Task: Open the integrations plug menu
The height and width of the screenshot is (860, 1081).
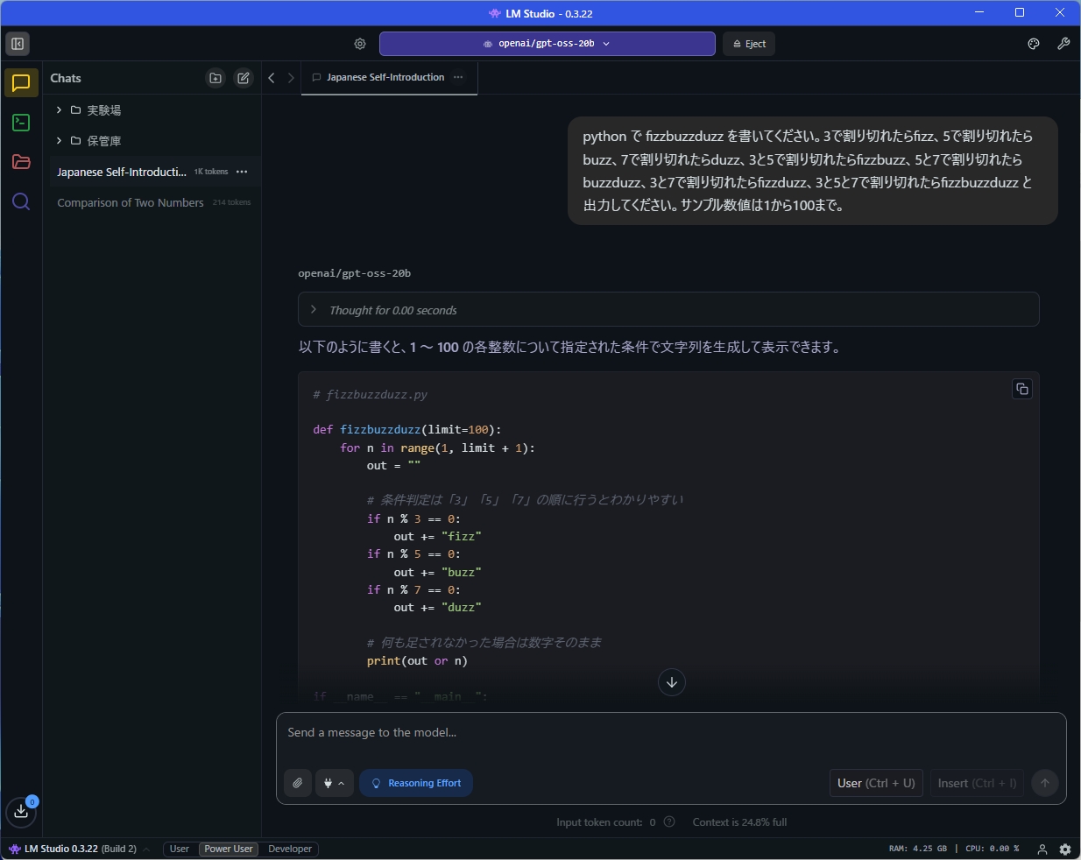Action: click(335, 783)
